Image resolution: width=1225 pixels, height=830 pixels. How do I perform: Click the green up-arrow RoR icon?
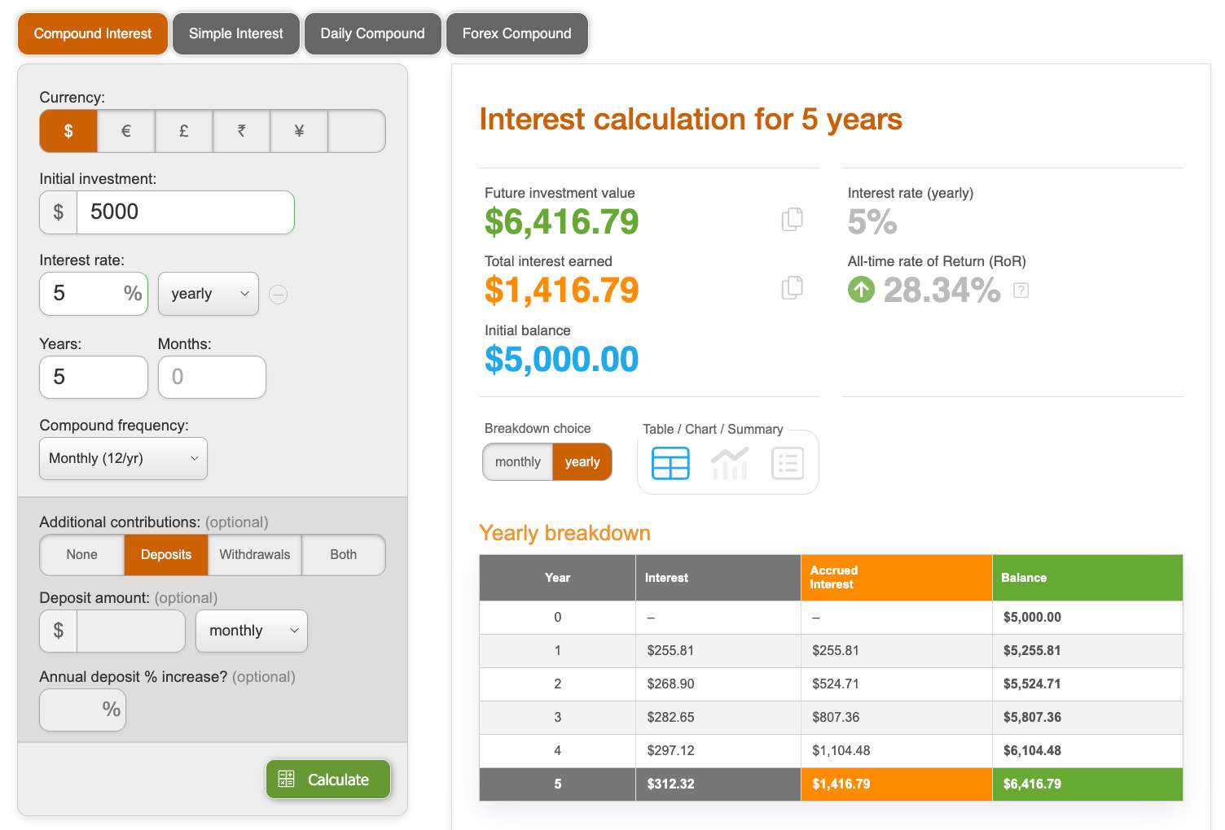[861, 290]
